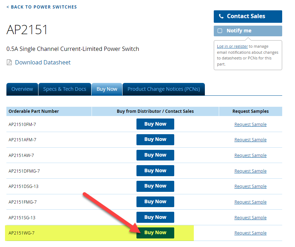The image size is (295, 247).
Task: Tick the Notify me checkbox
Action: tap(220, 31)
